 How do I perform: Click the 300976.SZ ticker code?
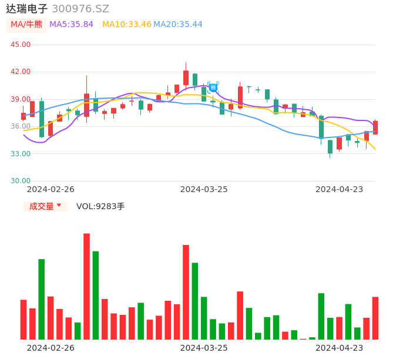click(80, 9)
